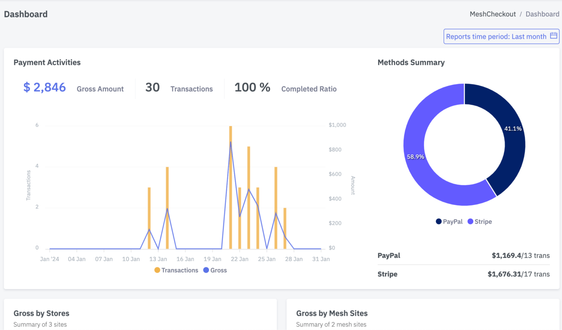Click the blue Gross legend dot
The image size is (562, 330).
pyautogui.click(x=206, y=270)
